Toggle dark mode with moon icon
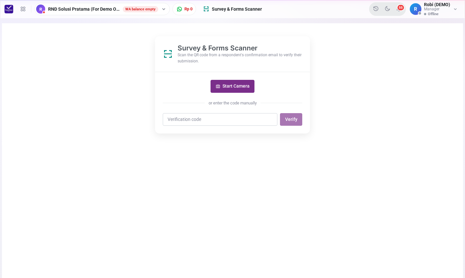The height and width of the screenshot is (278, 465). pos(387,9)
